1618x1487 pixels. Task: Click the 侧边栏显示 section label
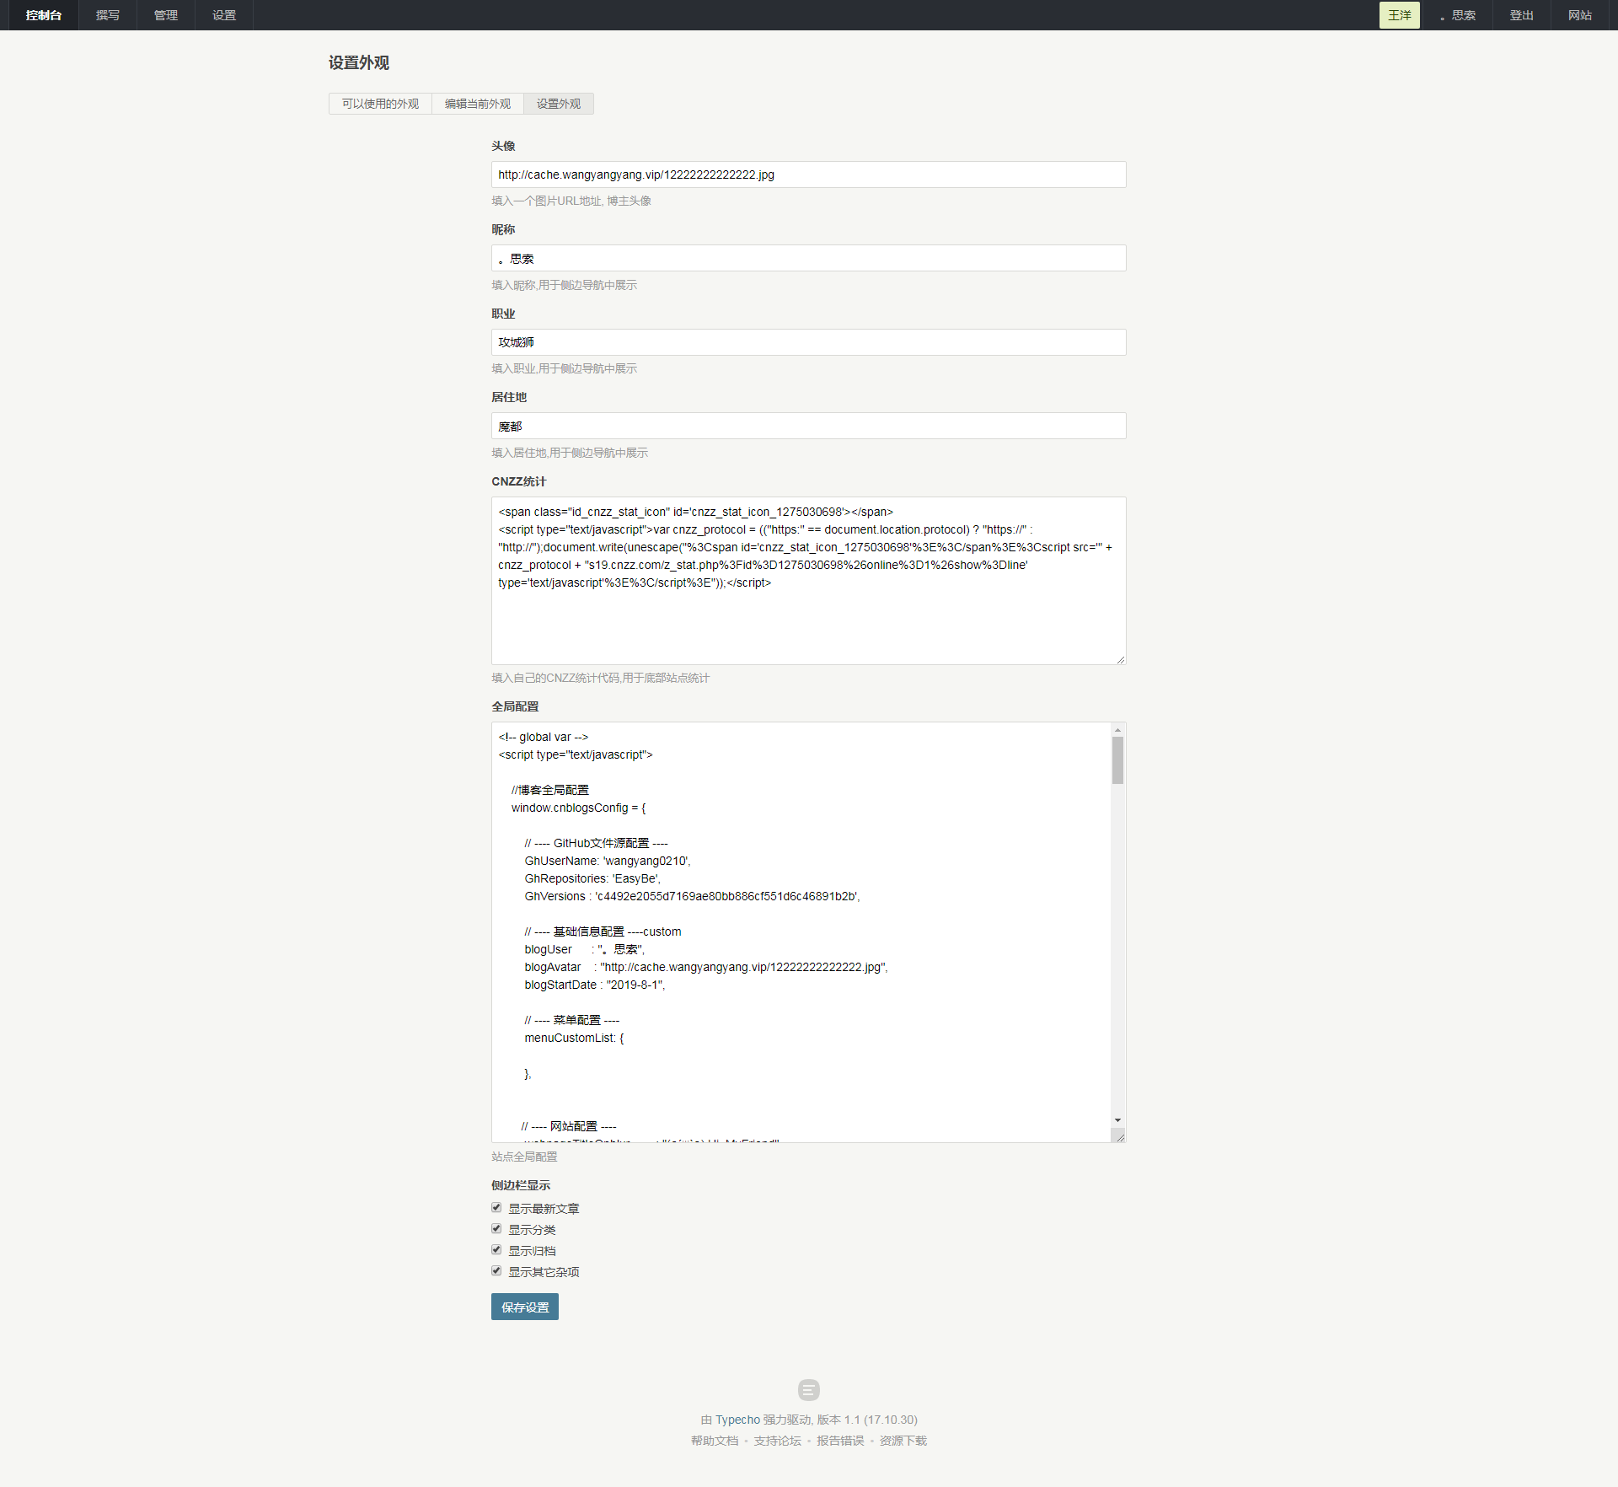521,1185
